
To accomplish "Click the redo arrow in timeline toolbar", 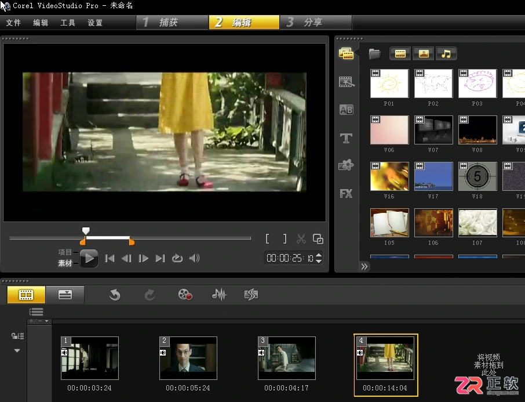I will [150, 295].
